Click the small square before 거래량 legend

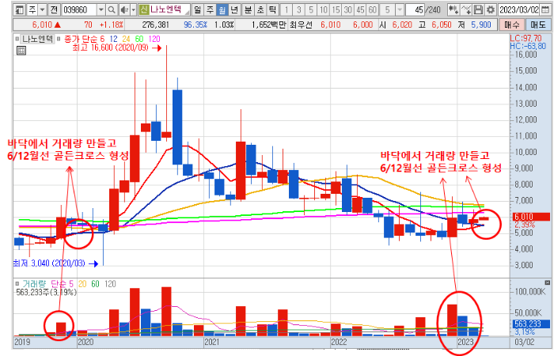[x=17, y=284]
